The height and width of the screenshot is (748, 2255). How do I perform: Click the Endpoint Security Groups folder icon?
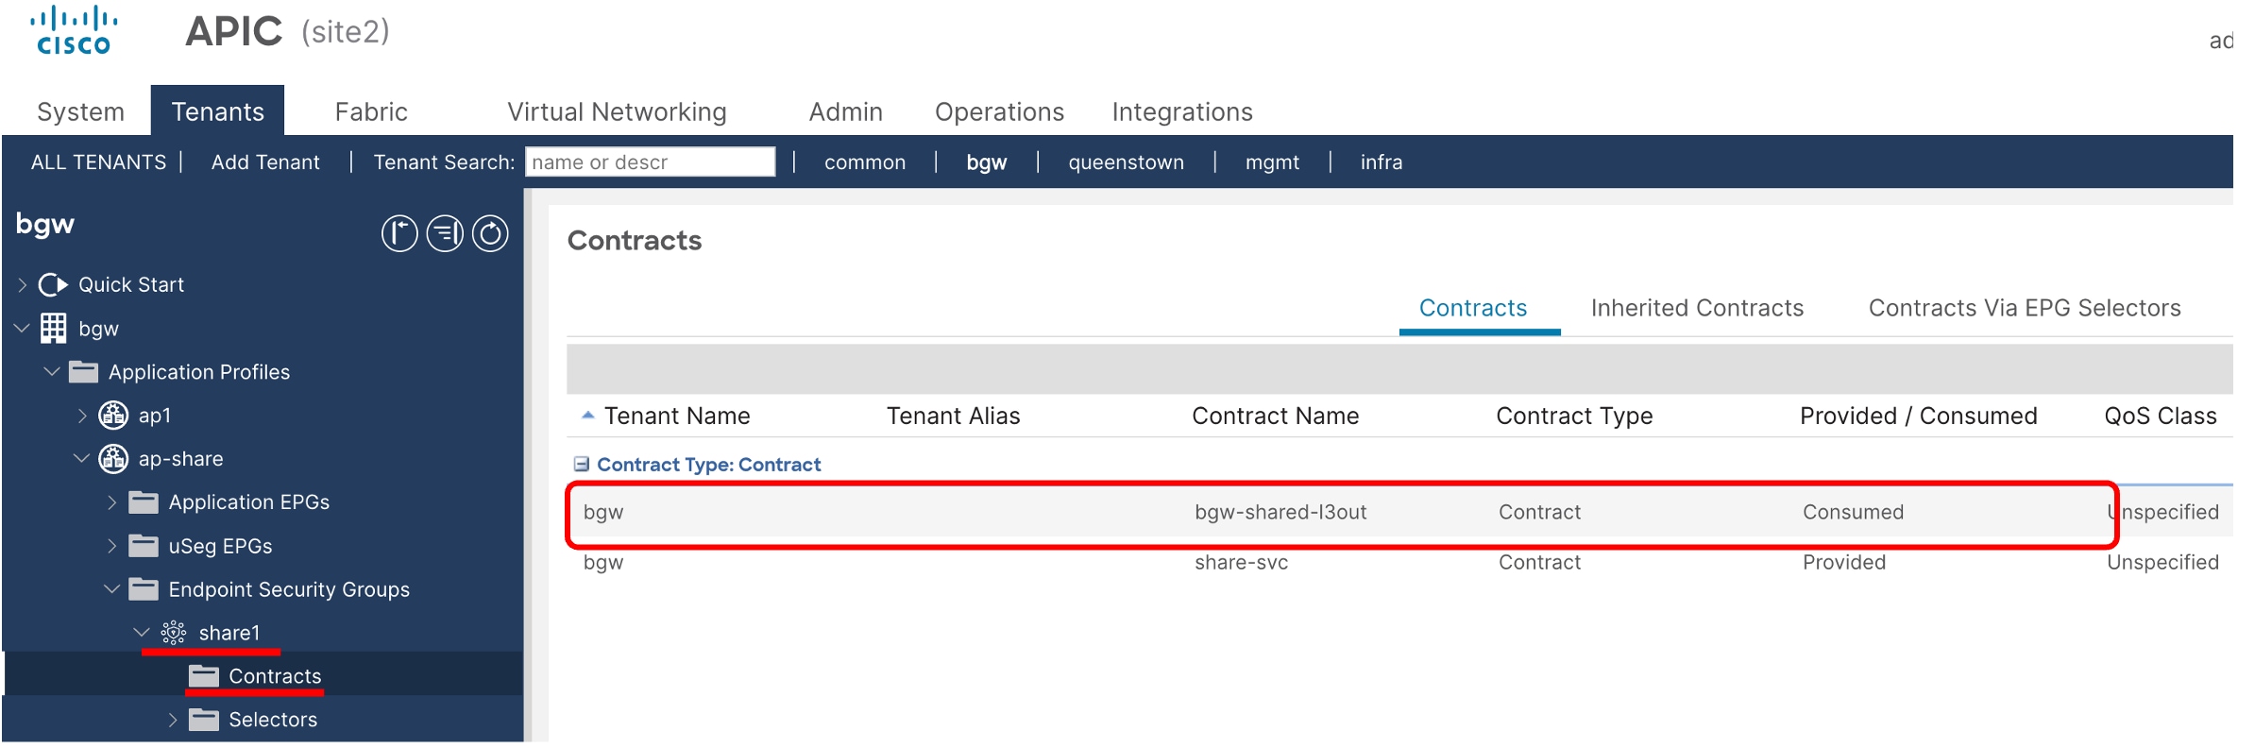coord(144,588)
